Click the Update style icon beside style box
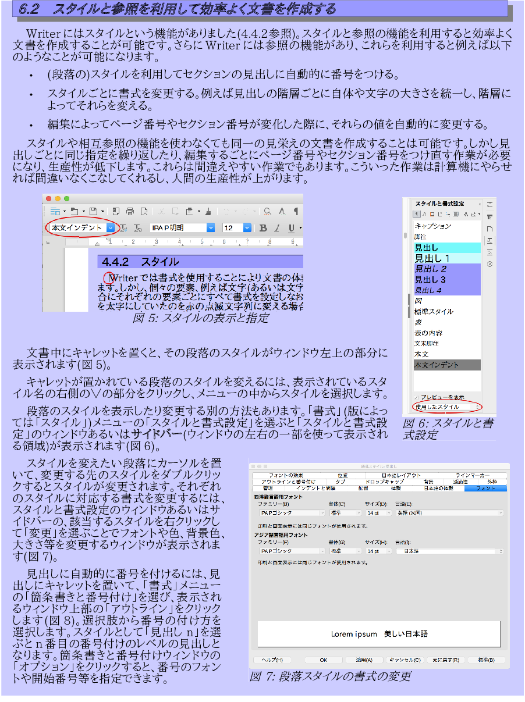The width and height of the screenshot is (525, 702). point(123,228)
